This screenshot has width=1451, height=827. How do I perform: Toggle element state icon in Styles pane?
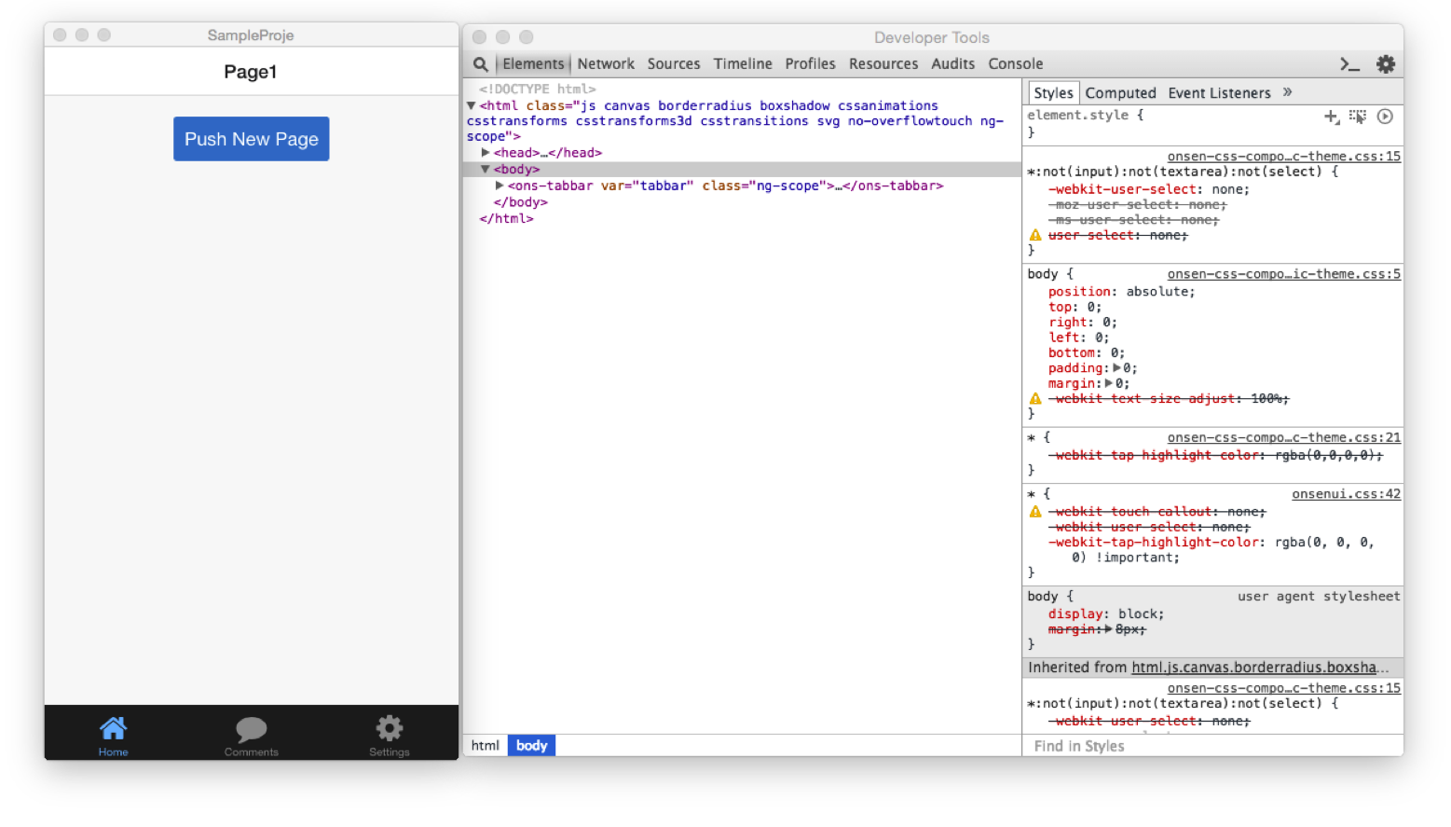pyautogui.click(x=1358, y=117)
